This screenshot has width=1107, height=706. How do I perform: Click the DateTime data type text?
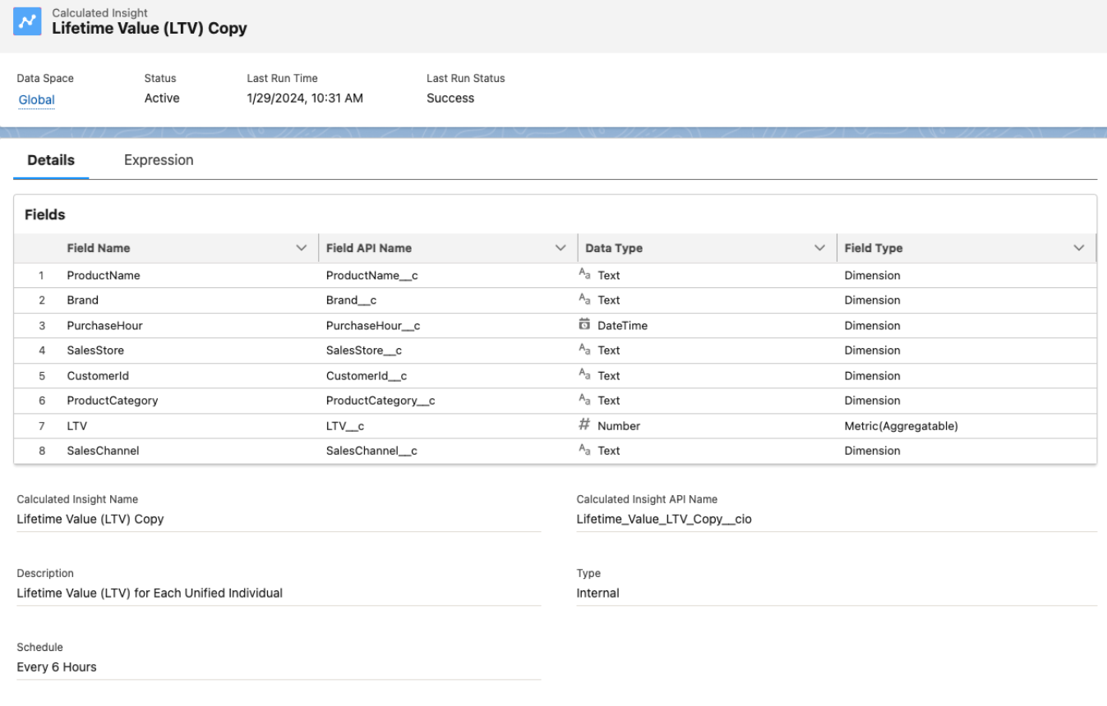click(622, 325)
